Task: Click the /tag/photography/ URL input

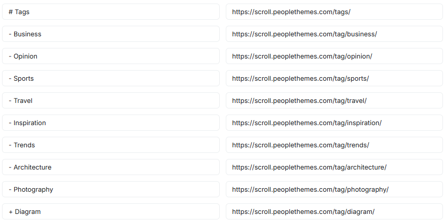Action: click(334, 189)
